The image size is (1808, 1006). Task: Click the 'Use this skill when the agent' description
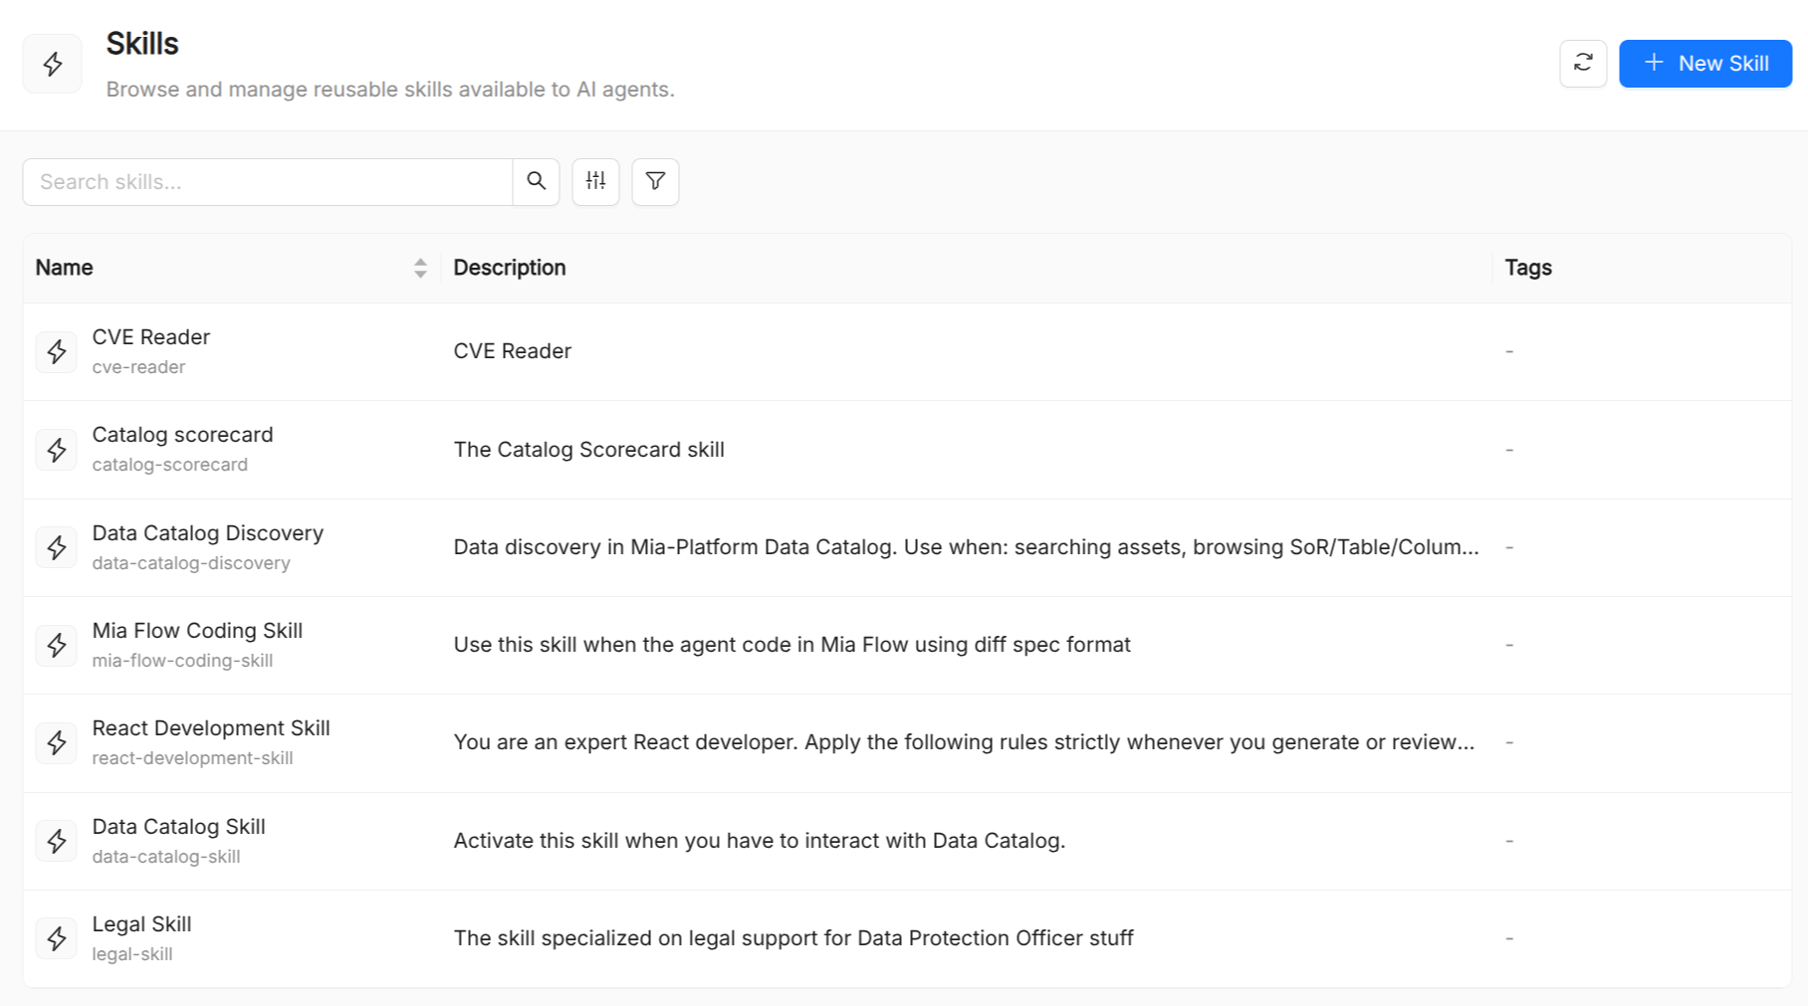[x=792, y=645]
